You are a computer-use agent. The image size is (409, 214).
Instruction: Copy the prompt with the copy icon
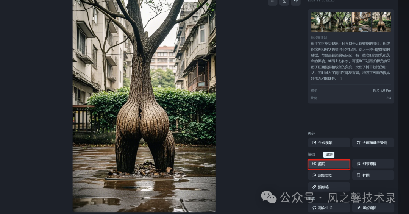coord(341,78)
